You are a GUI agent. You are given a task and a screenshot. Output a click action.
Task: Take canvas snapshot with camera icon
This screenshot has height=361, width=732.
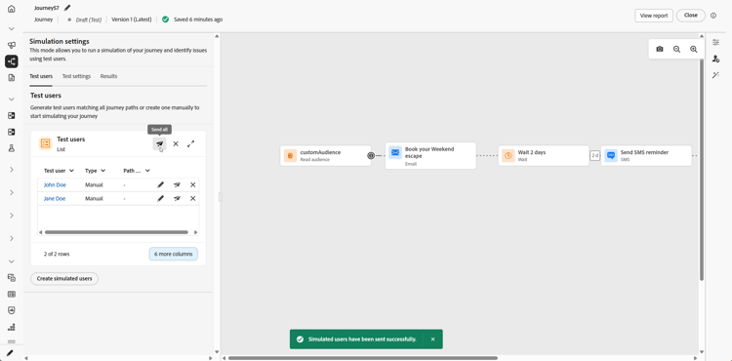click(660, 49)
